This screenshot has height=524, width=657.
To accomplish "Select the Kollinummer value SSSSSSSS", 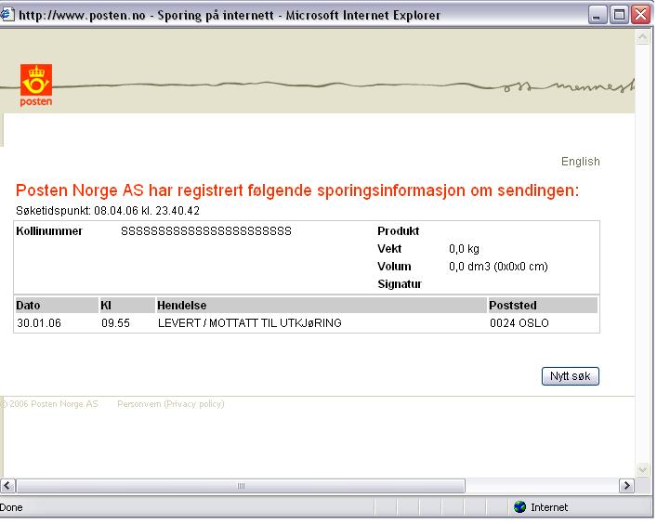I will (206, 231).
